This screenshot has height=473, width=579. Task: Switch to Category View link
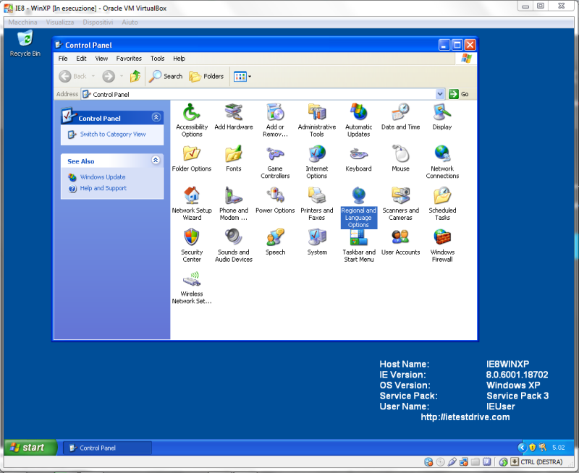113,135
